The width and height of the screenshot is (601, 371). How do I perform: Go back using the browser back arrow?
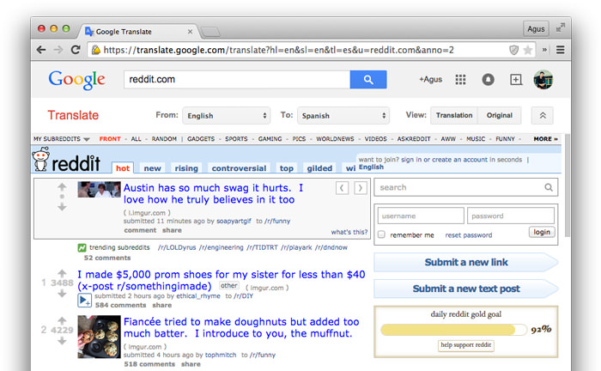point(41,50)
